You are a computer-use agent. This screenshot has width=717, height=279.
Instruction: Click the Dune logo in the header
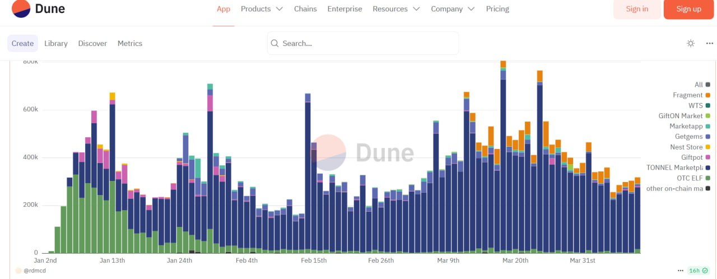click(x=38, y=9)
